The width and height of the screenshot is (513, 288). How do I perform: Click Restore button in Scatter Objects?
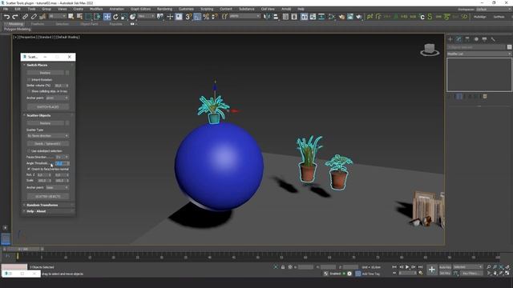pyautogui.click(x=45, y=123)
